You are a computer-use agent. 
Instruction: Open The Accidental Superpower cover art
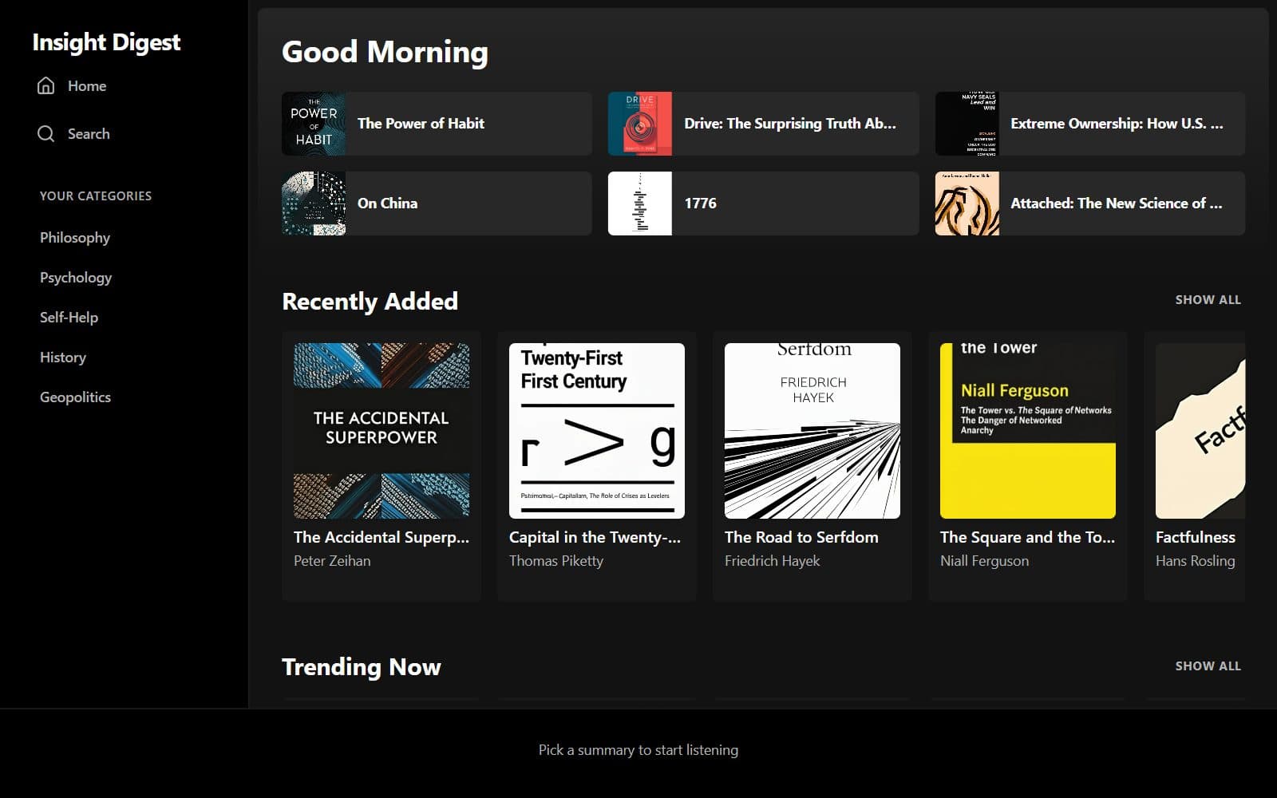coord(382,431)
